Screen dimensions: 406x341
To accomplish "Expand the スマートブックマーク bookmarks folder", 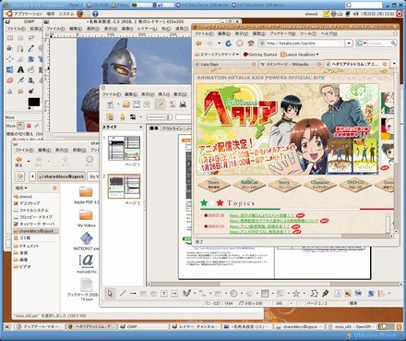I will [x=217, y=55].
